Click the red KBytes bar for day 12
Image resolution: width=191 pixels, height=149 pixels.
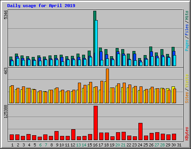[x=73, y=135]
